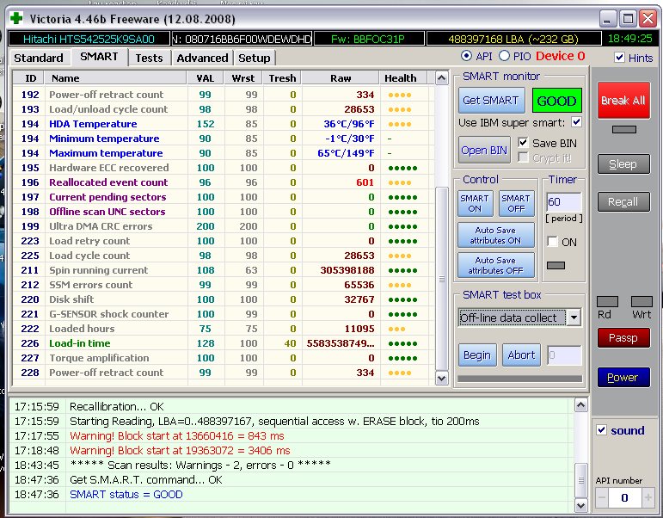Click the green GOOD status indicator
663x518 pixels.
tap(557, 101)
